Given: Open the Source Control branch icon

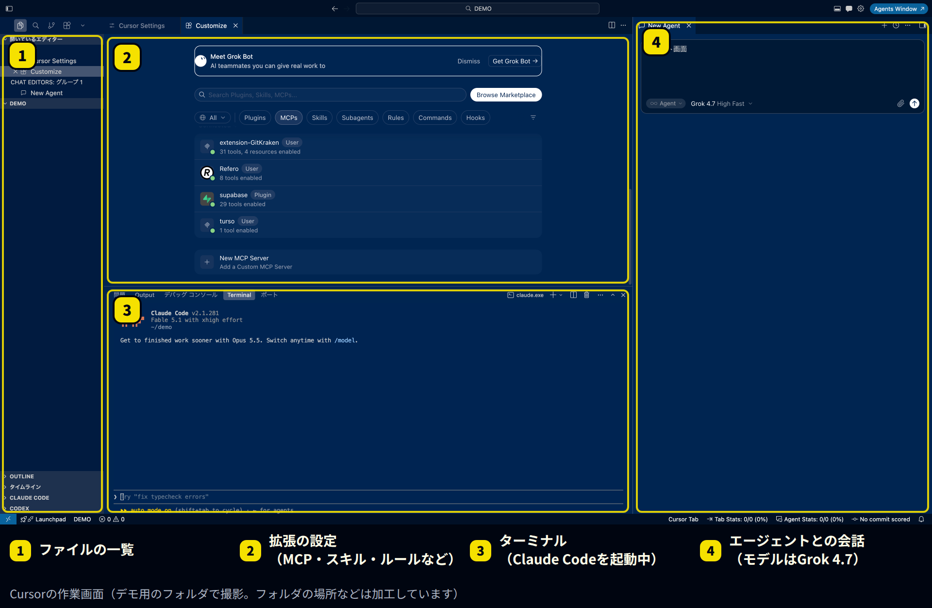Looking at the screenshot, I should pos(51,25).
